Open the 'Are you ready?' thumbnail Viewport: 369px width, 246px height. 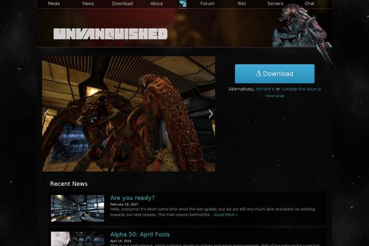[77, 208]
